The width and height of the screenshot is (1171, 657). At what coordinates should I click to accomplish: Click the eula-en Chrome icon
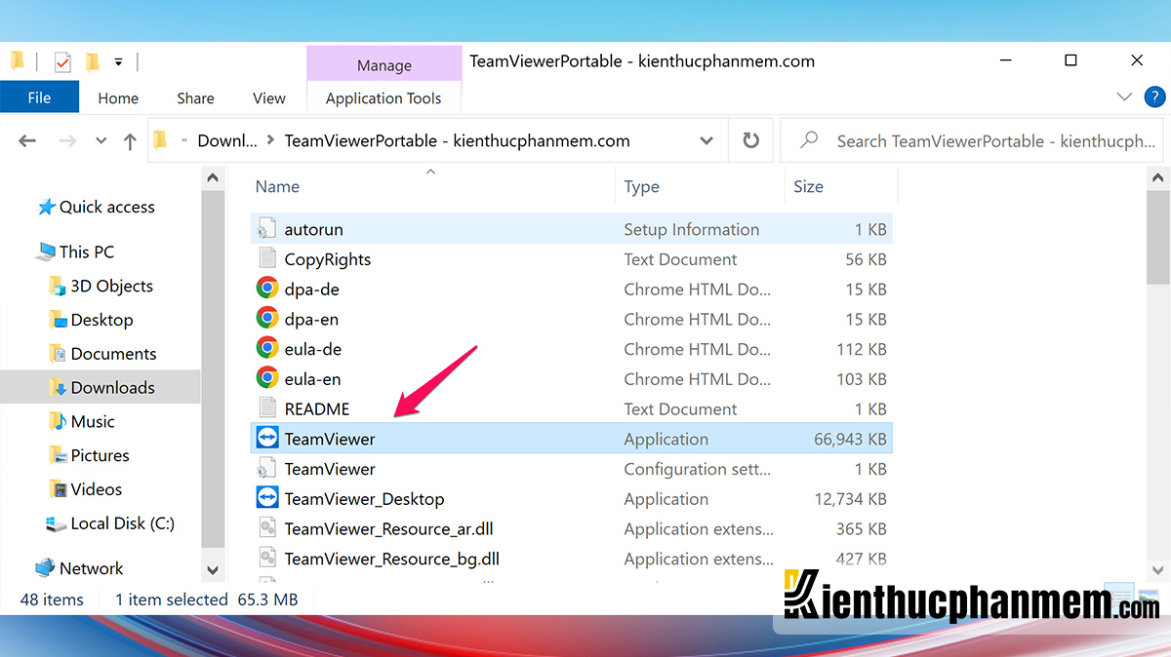267,378
